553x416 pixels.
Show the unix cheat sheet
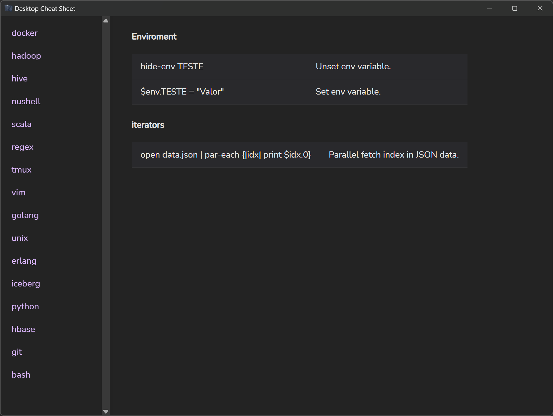tap(20, 238)
